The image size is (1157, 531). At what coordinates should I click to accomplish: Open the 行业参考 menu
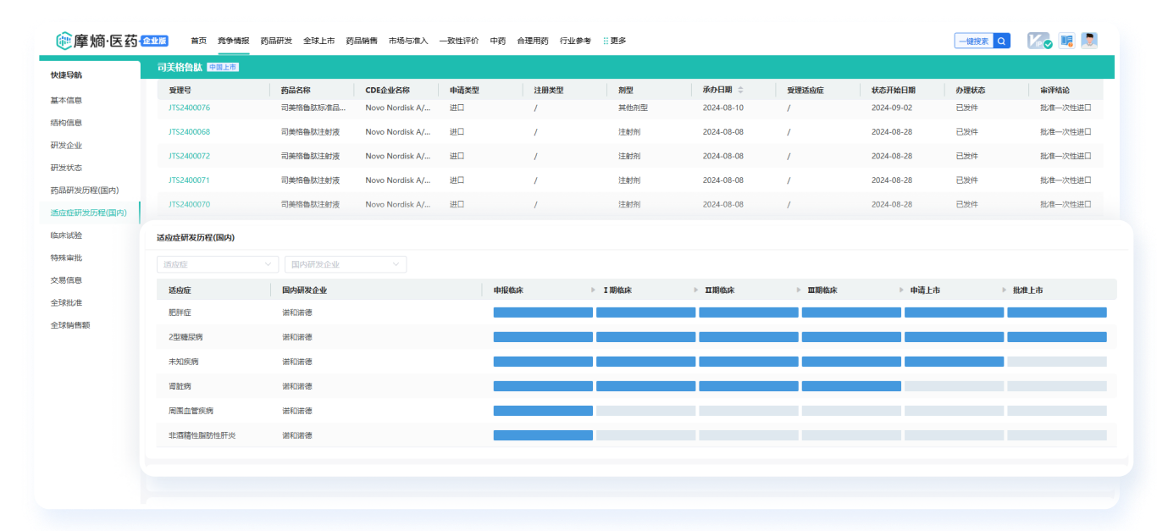[x=575, y=41]
